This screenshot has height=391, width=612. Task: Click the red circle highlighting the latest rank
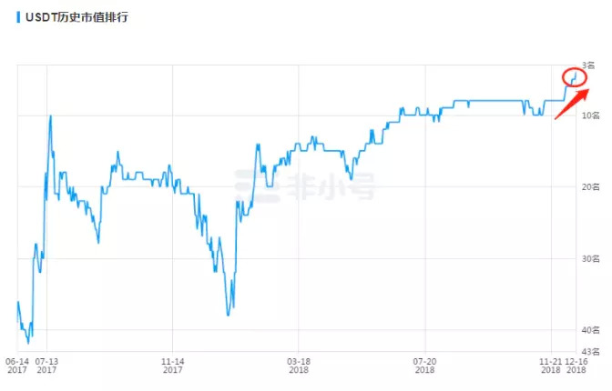574,77
